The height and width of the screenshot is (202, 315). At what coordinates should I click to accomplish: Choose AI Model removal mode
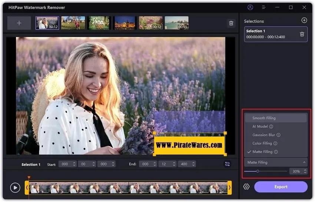pyautogui.click(x=276, y=127)
